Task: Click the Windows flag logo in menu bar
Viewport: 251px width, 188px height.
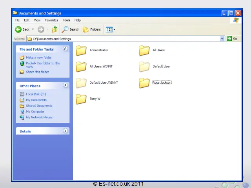Action: point(236,20)
